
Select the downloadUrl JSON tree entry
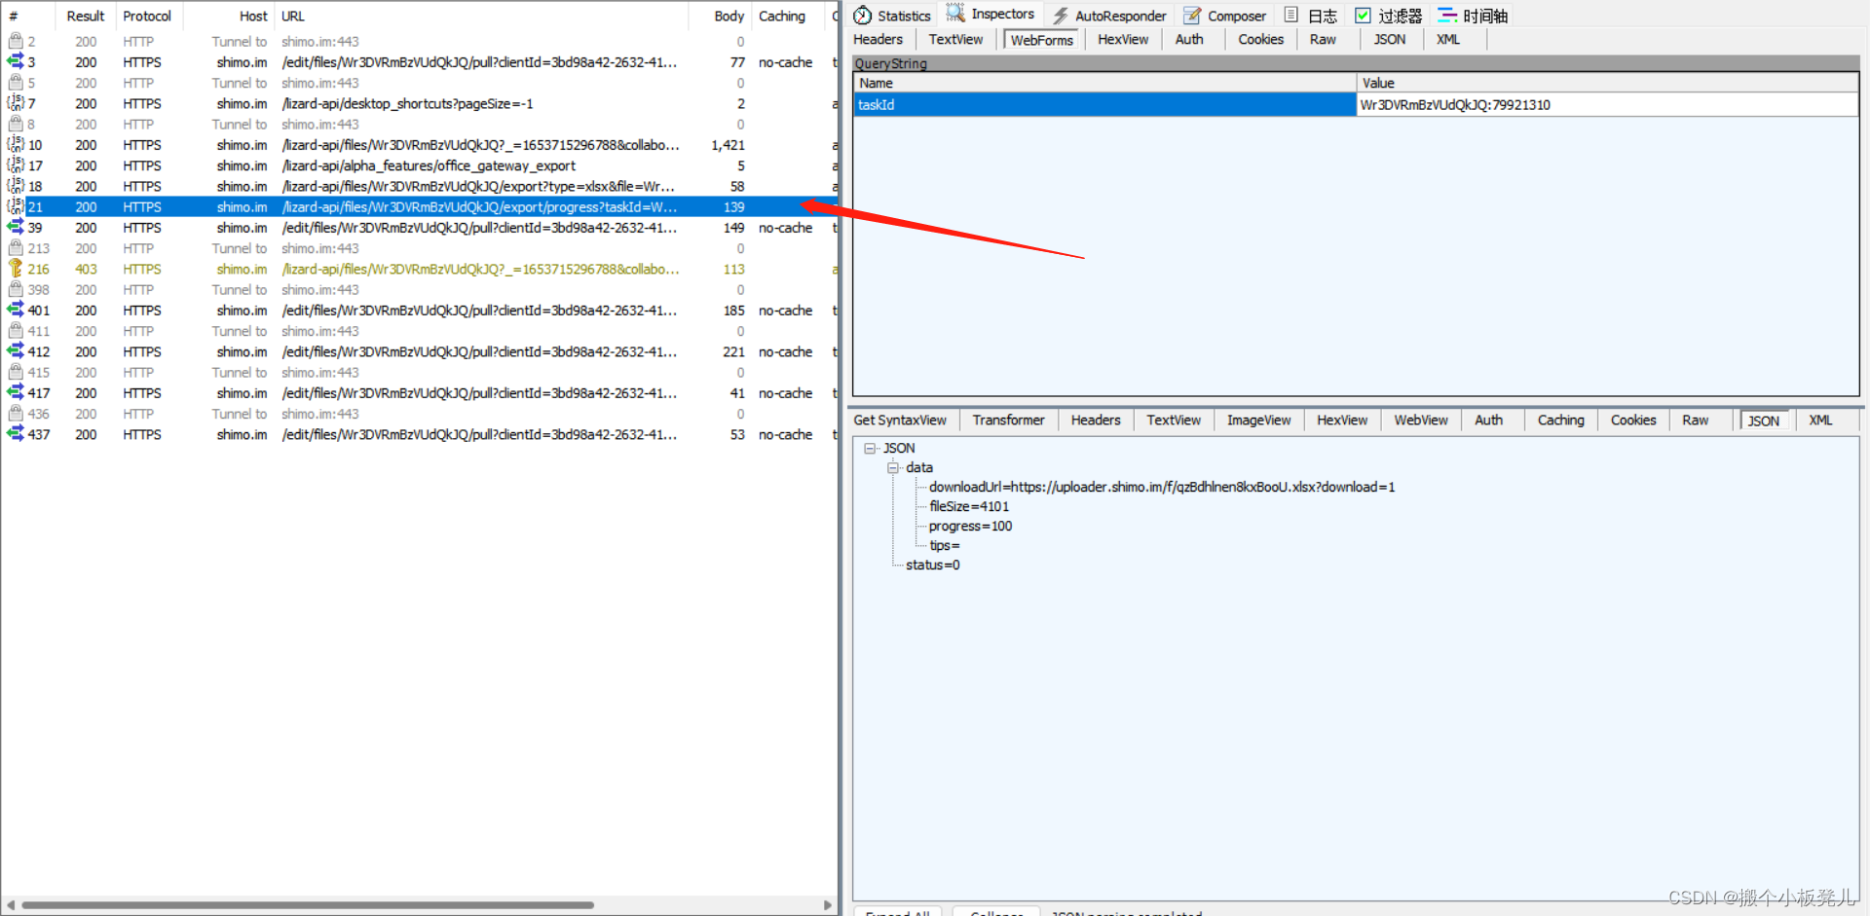pos(1162,487)
